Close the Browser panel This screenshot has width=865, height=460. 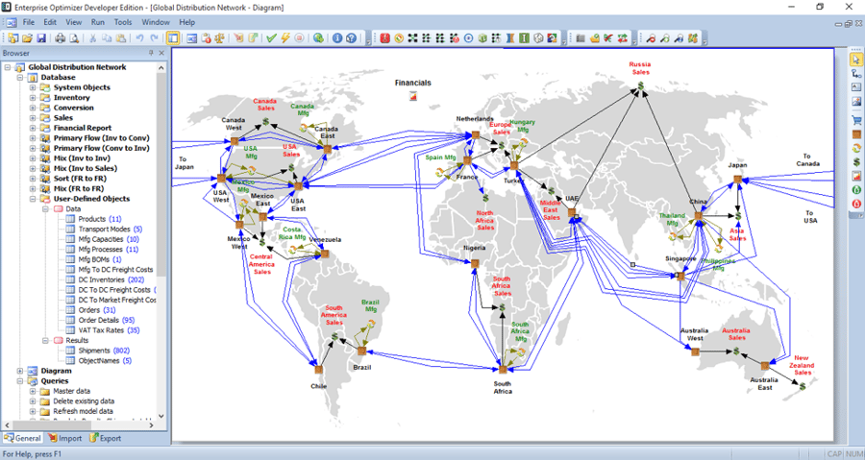coord(161,54)
